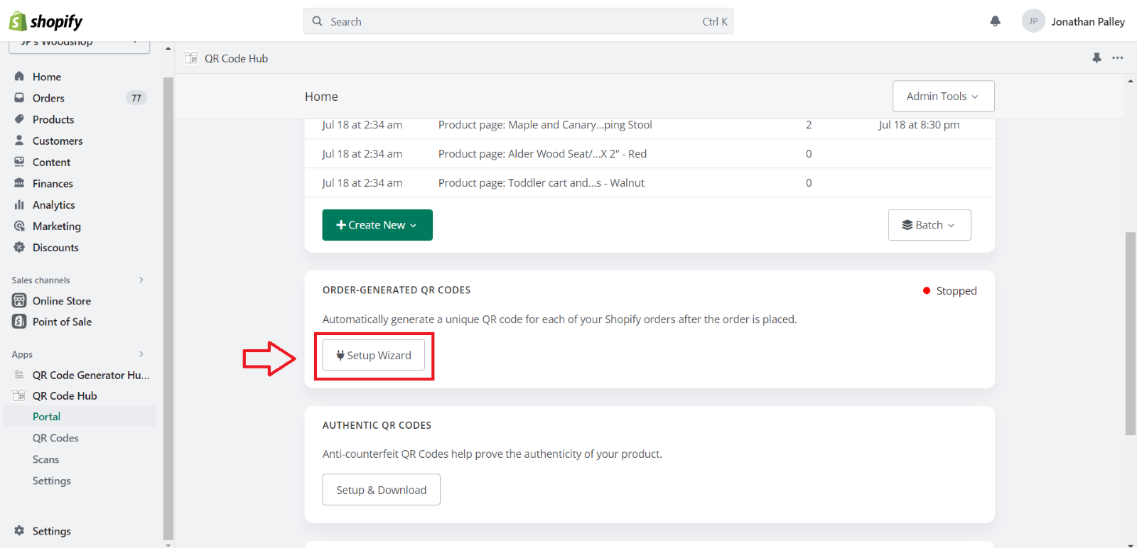Click the Search input field
This screenshot has width=1137, height=548.
[519, 21]
